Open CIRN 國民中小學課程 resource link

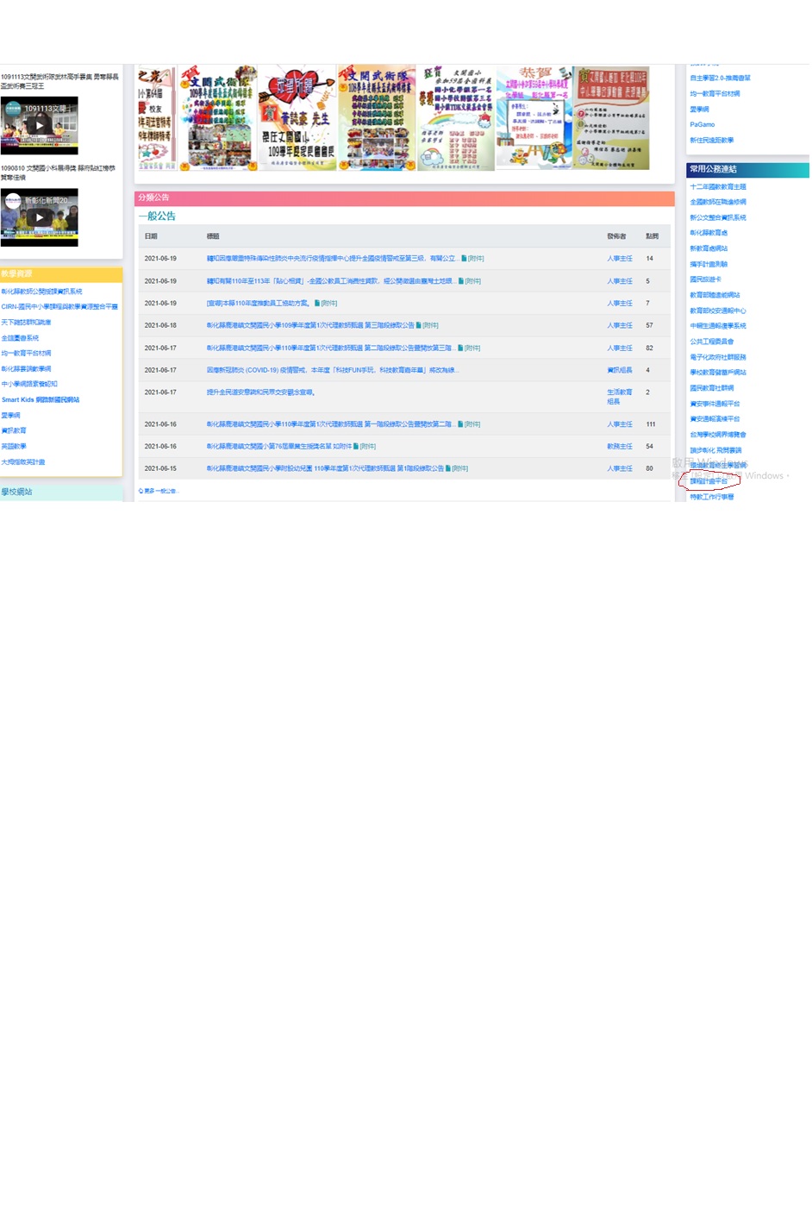[x=59, y=307]
